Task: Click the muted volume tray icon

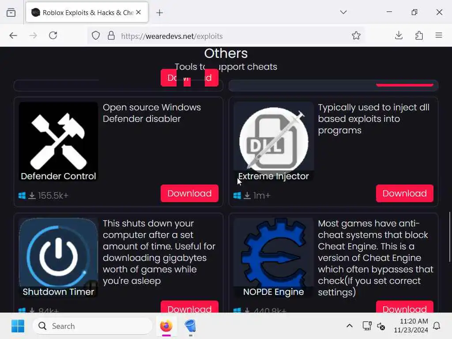Action: (381, 326)
